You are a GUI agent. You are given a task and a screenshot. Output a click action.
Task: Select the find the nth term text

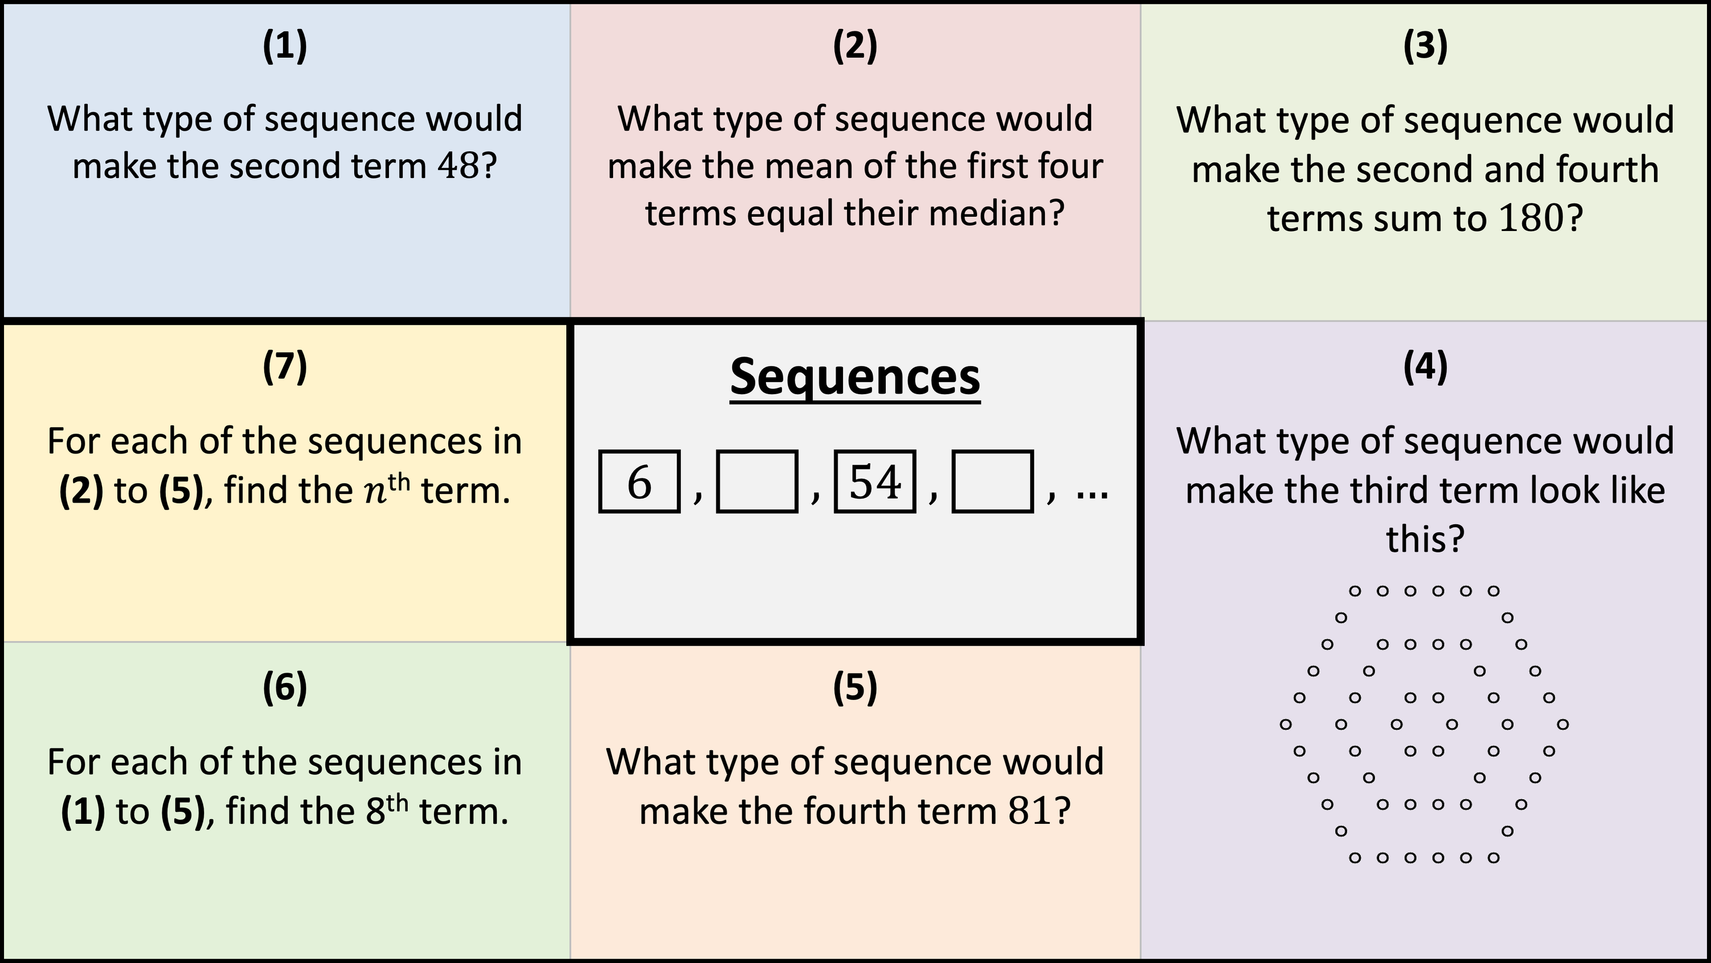click(285, 466)
